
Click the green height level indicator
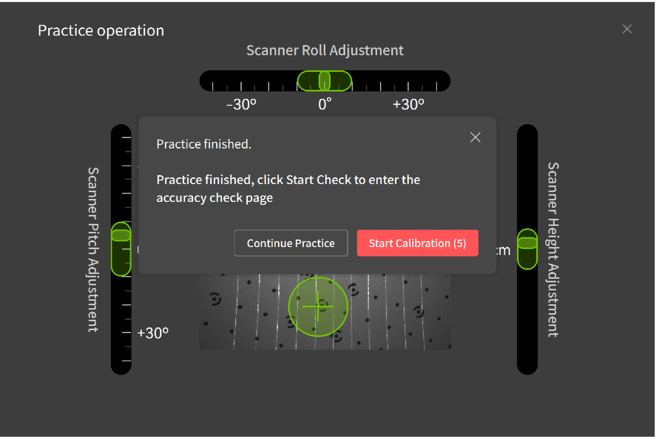[527, 249]
